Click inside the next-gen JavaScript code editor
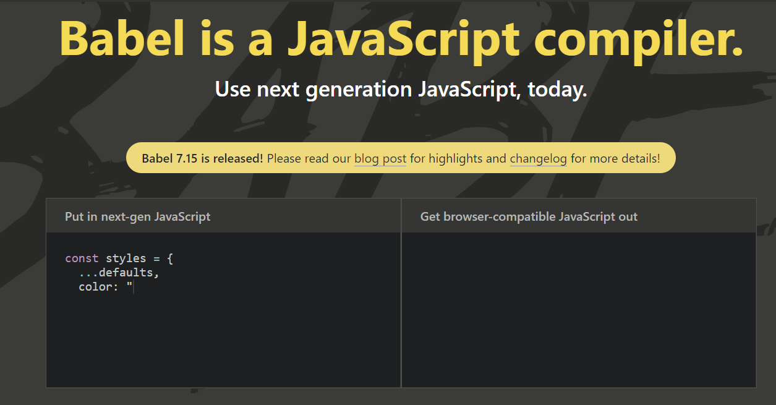This screenshot has width=776, height=405. pyautogui.click(x=223, y=310)
